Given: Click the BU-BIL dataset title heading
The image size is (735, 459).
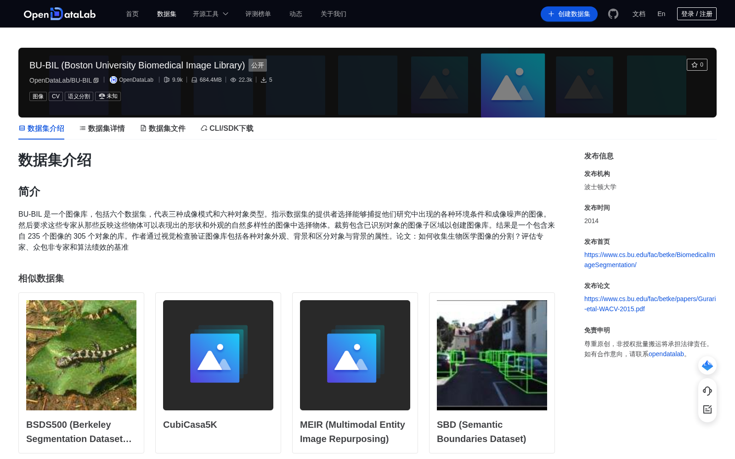Looking at the screenshot, I should pos(137,65).
